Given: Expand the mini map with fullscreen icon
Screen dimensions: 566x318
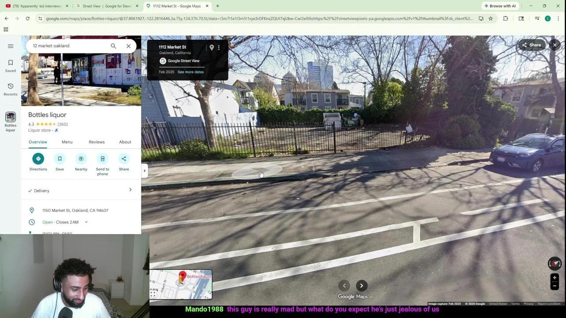Looking at the screenshot, I should point(153,294).
